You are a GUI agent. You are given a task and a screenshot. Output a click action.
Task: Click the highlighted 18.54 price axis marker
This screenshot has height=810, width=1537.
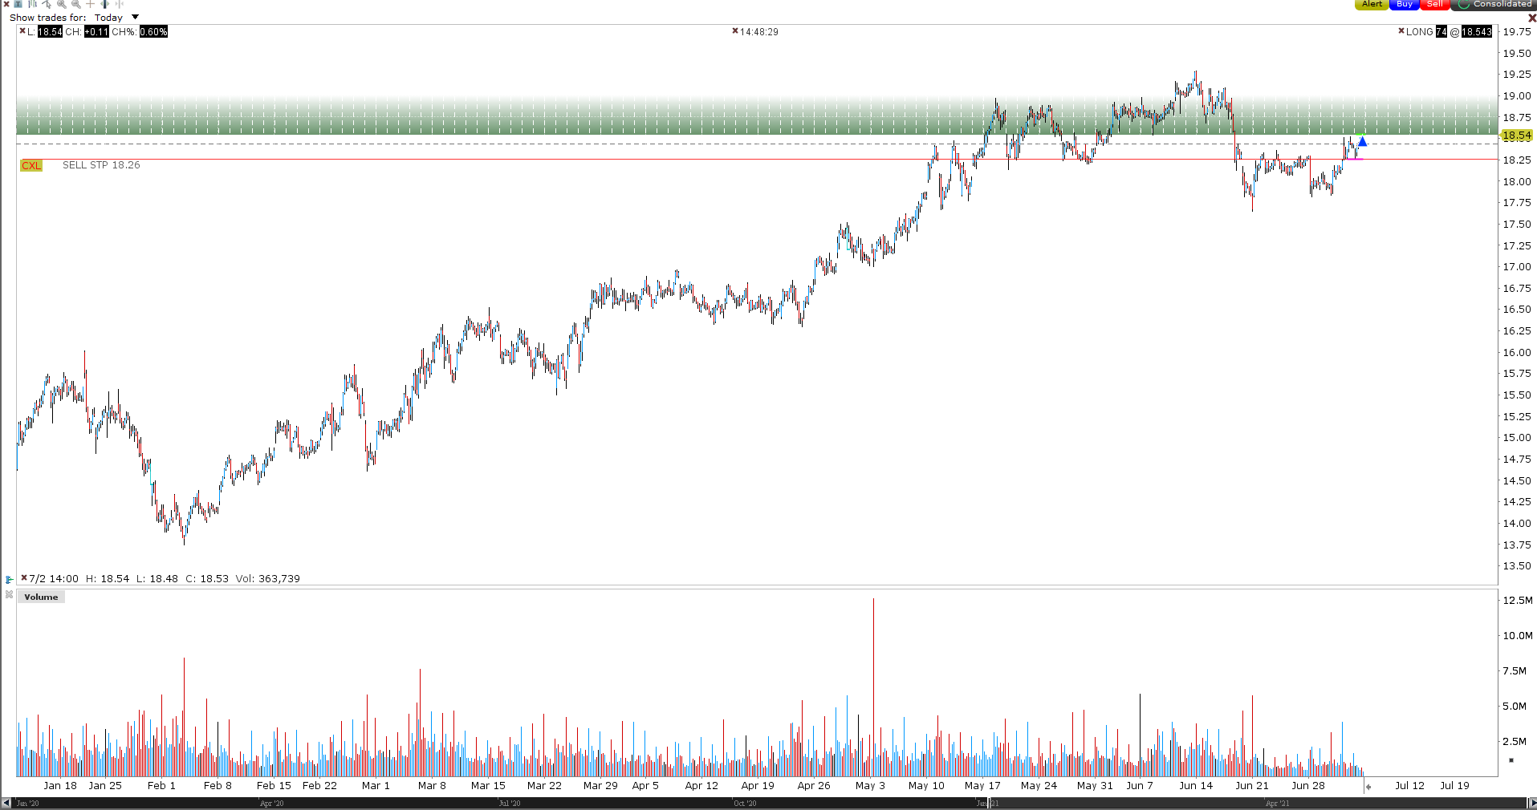[1517, 136]
